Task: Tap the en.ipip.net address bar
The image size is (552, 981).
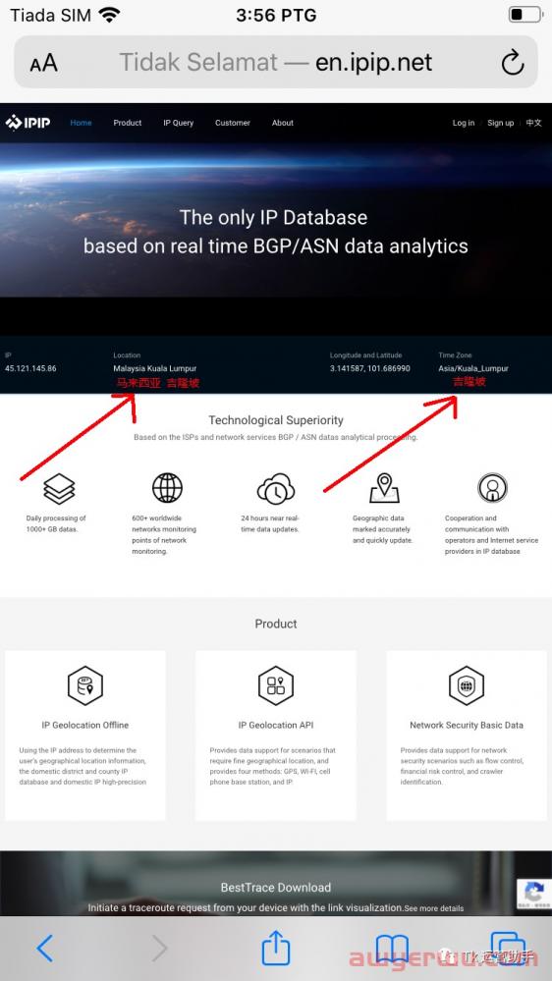Action: [x=275, y=62]
